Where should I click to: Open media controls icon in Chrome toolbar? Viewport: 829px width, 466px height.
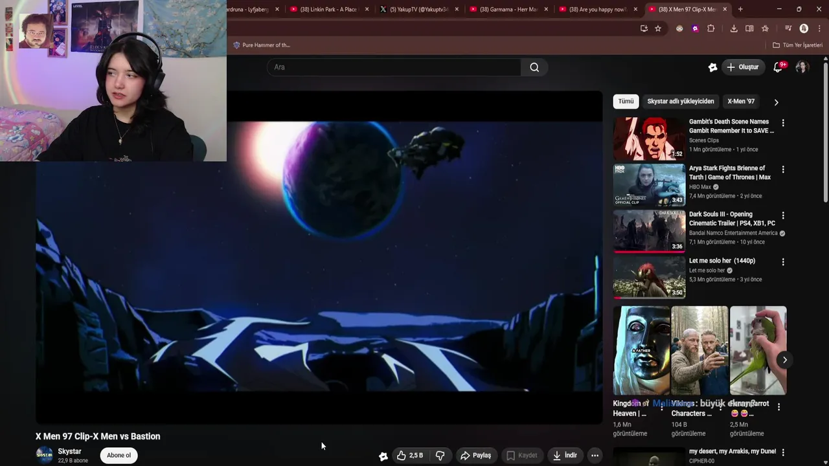[x=788, y=28]
